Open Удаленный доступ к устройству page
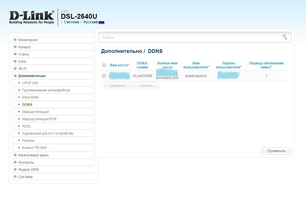Screen dimensions: 306x199 point(48,133)
